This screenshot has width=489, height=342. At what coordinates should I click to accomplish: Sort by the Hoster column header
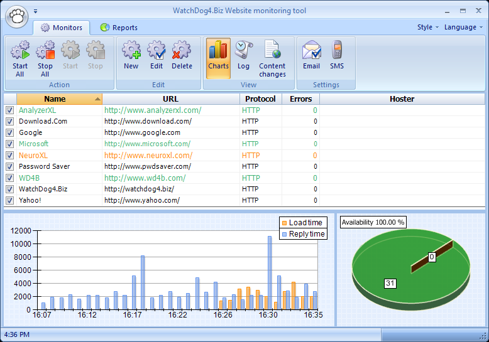402,99
